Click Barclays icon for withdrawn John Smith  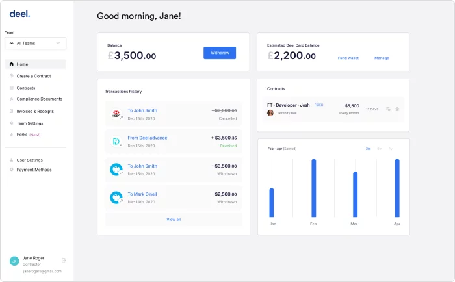pyautogui.click(x=116, y=170)
